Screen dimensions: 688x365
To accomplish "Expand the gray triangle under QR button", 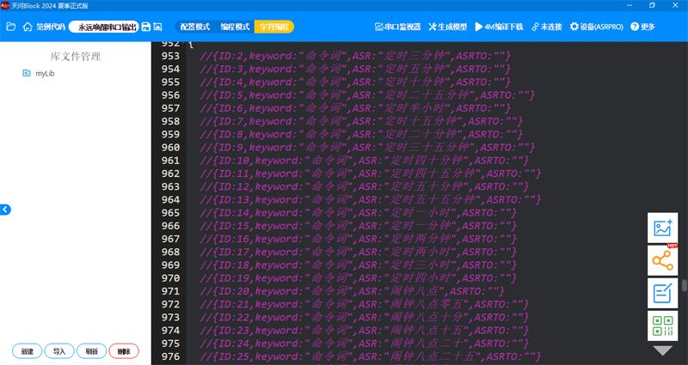I will (x=662, y=350).
